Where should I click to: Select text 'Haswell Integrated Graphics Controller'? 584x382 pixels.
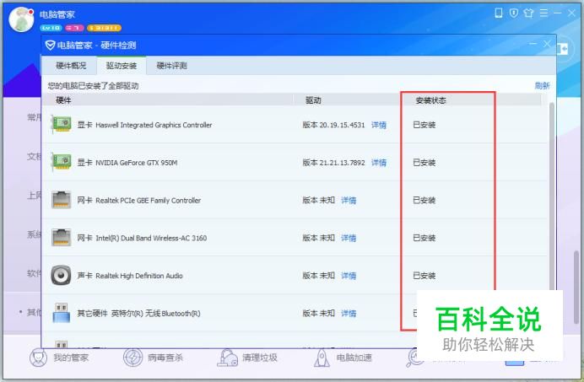154,125
